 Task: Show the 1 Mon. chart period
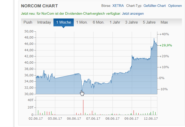(x=82, y=22)
